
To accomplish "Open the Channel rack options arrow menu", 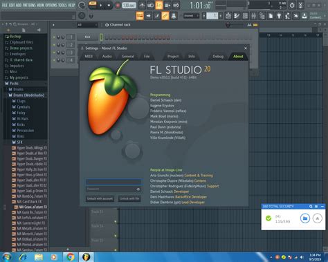I will 53,25.
